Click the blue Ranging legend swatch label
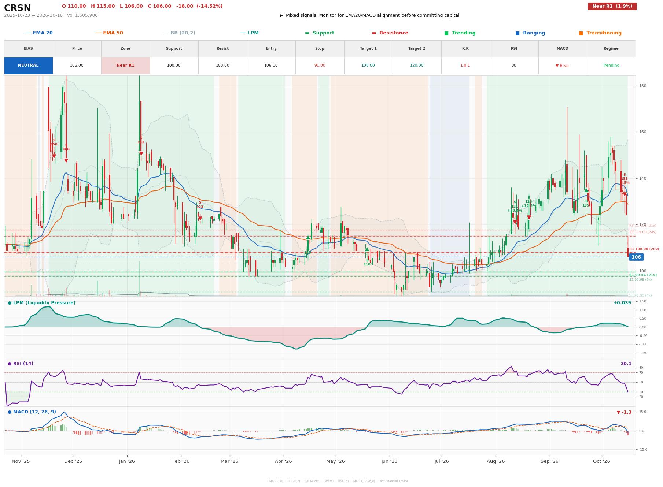This screenshot has width=663, height=487. [x=530, y=33]
